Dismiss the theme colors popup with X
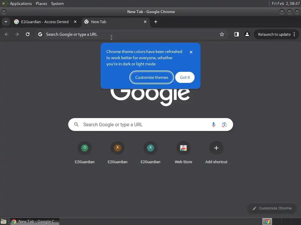Viewport: 301px width, 225px height. [x=191, y=52]
